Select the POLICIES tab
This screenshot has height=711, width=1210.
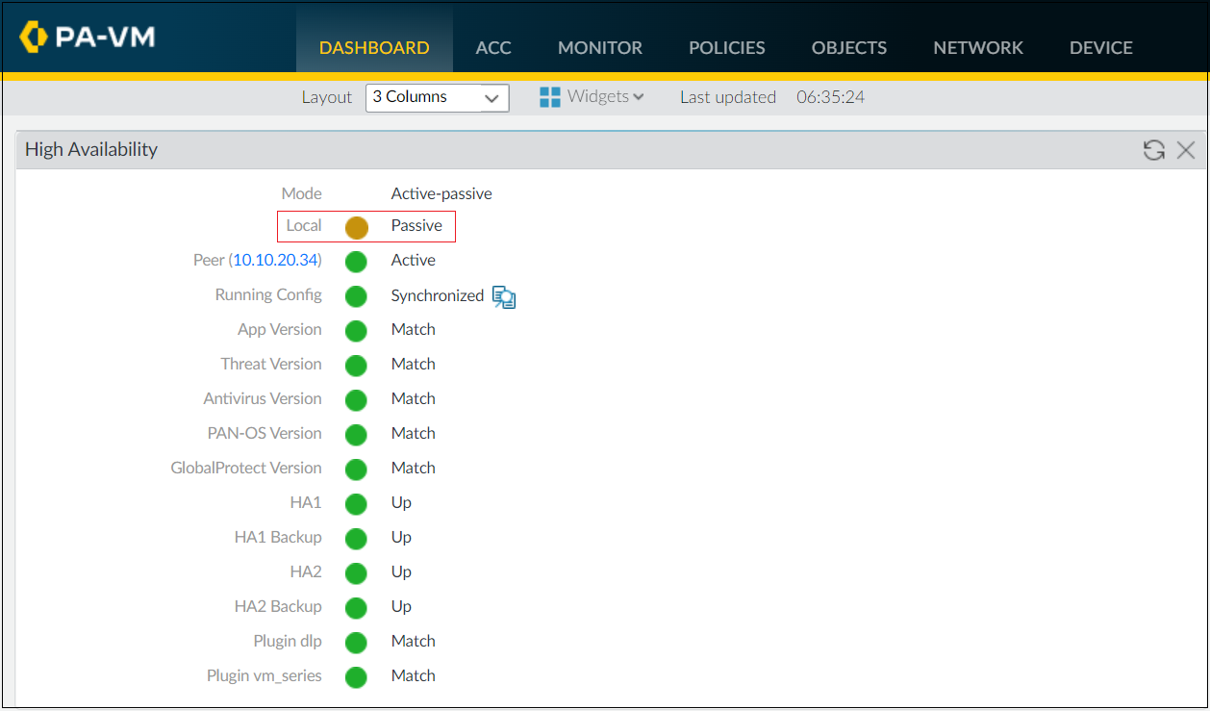pos(726,47)
